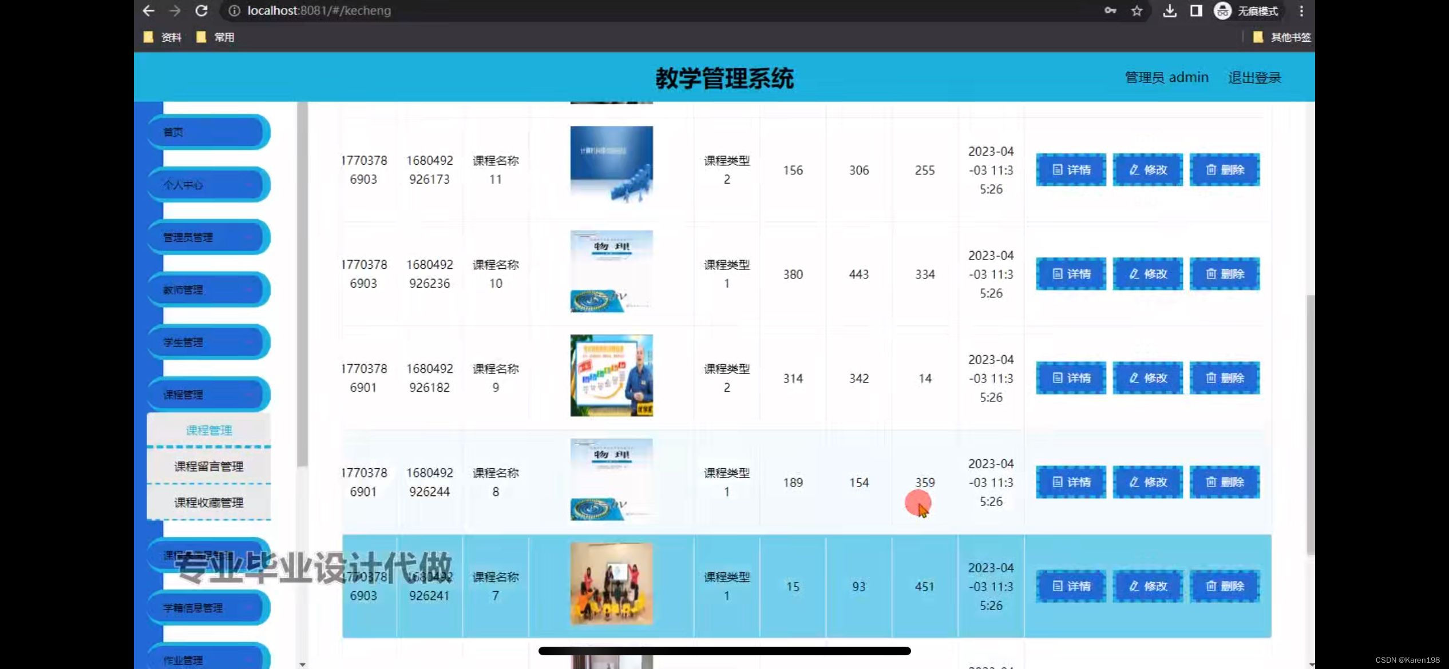Click the site info icon before localhost

click(x=234, y=11)
